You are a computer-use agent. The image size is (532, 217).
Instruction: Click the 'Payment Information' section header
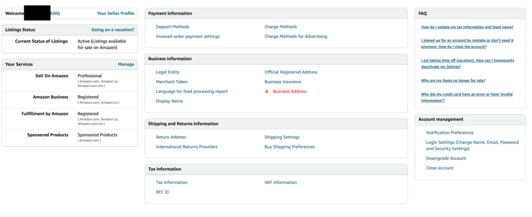[x=170, y=13]
